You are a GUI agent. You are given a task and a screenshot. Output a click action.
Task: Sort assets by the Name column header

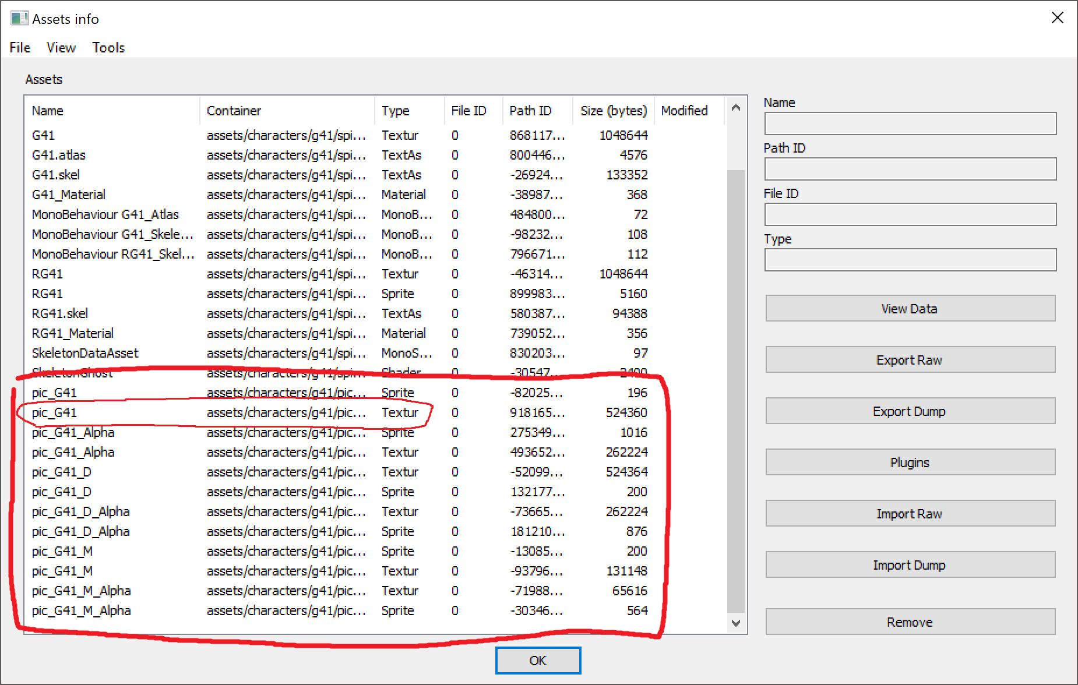click(111, 111)
